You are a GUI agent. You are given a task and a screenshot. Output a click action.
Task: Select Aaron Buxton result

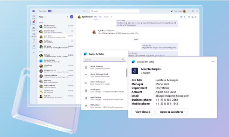104,98
